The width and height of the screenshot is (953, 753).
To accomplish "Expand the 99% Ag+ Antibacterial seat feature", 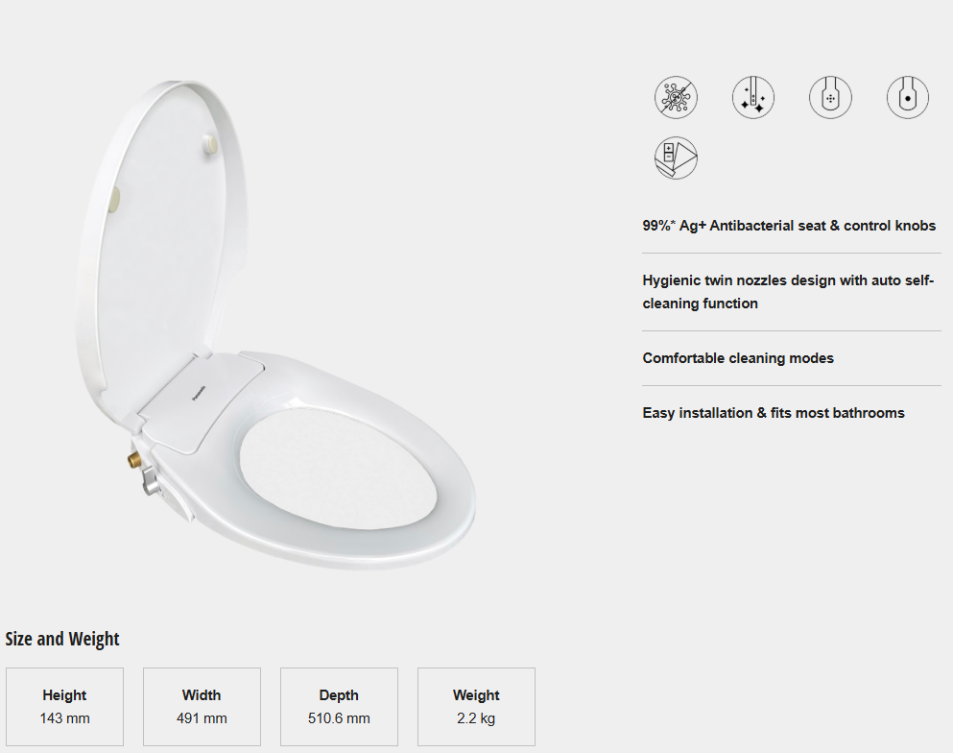I will pos(789,226).
